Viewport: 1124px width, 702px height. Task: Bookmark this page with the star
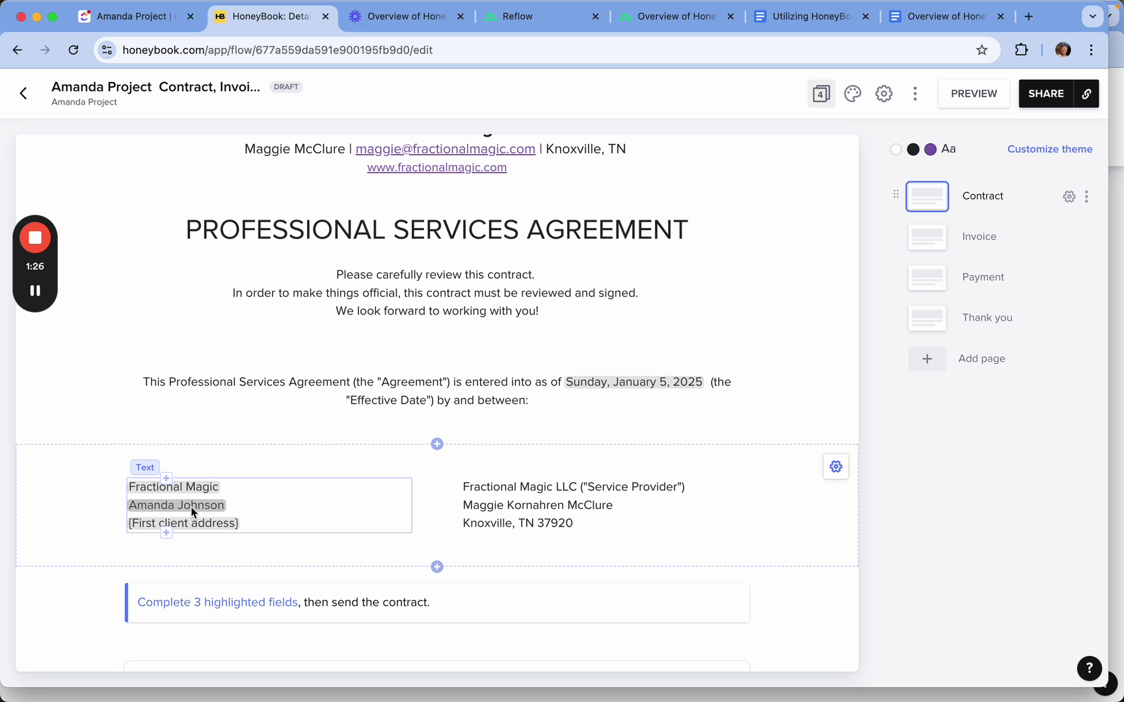click(982, 50)
